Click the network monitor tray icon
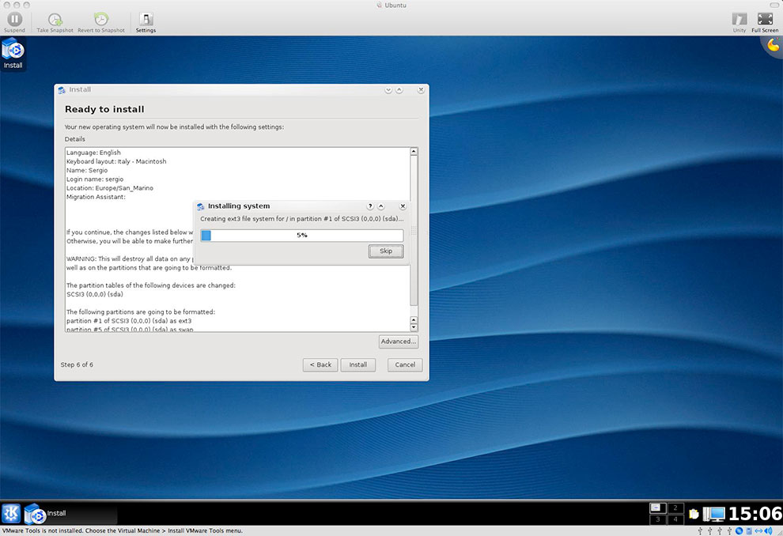Image resolution: width=783 pixels, height=536 pixels. [713, 514]
